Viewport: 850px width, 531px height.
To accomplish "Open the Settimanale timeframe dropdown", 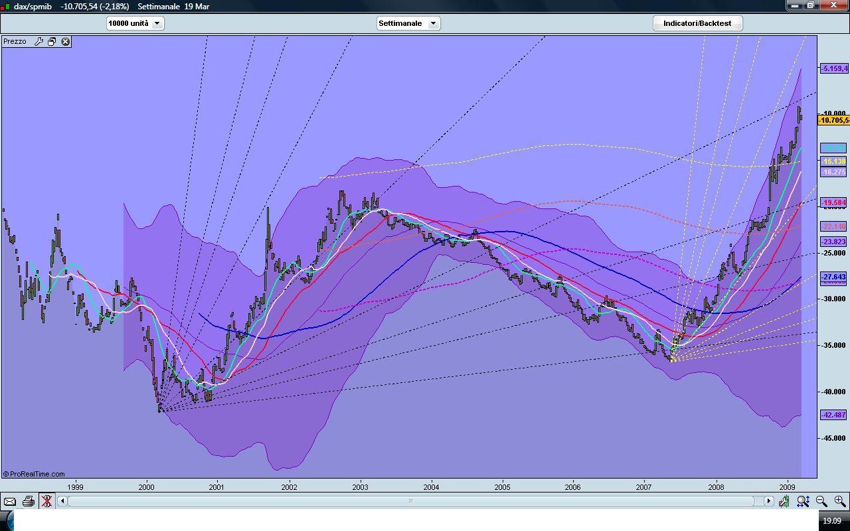I will point(408,23).
